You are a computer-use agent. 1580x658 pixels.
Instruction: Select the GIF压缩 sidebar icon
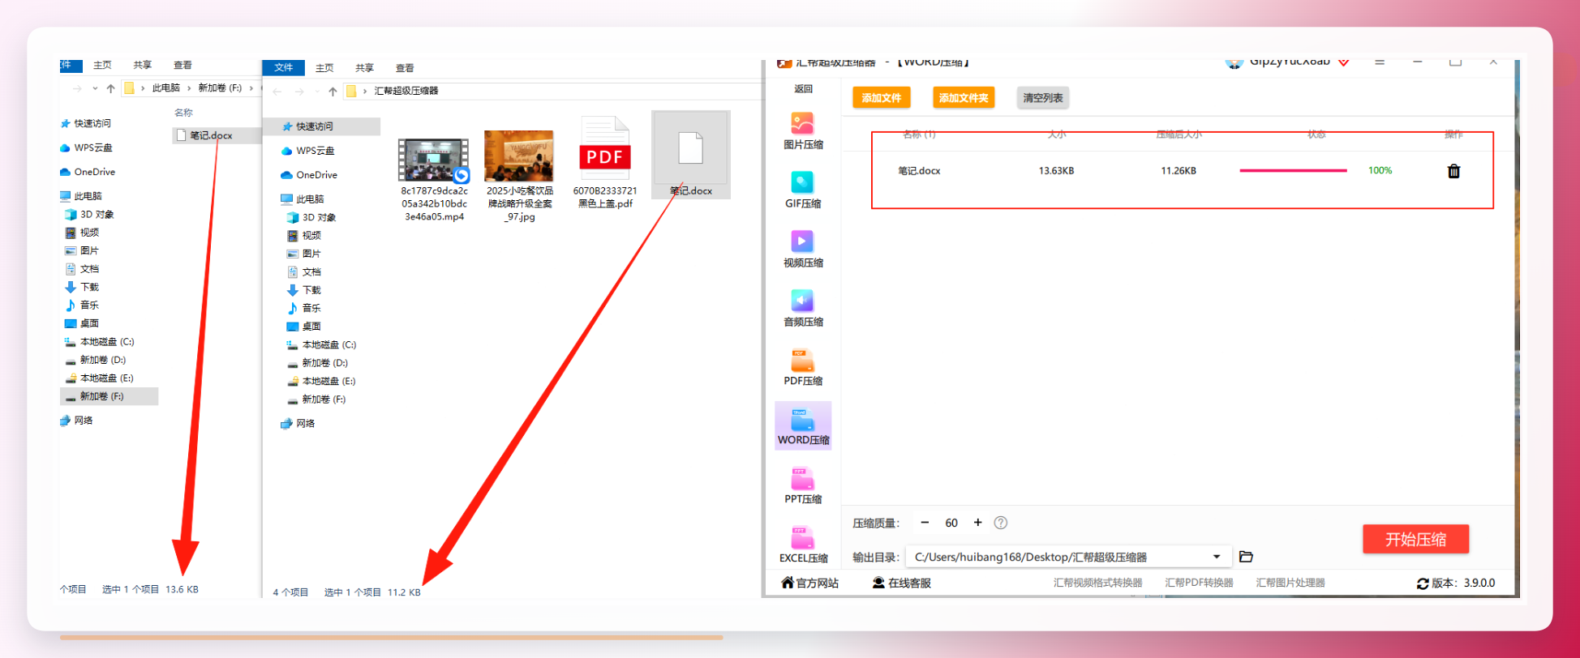(802, 190)
